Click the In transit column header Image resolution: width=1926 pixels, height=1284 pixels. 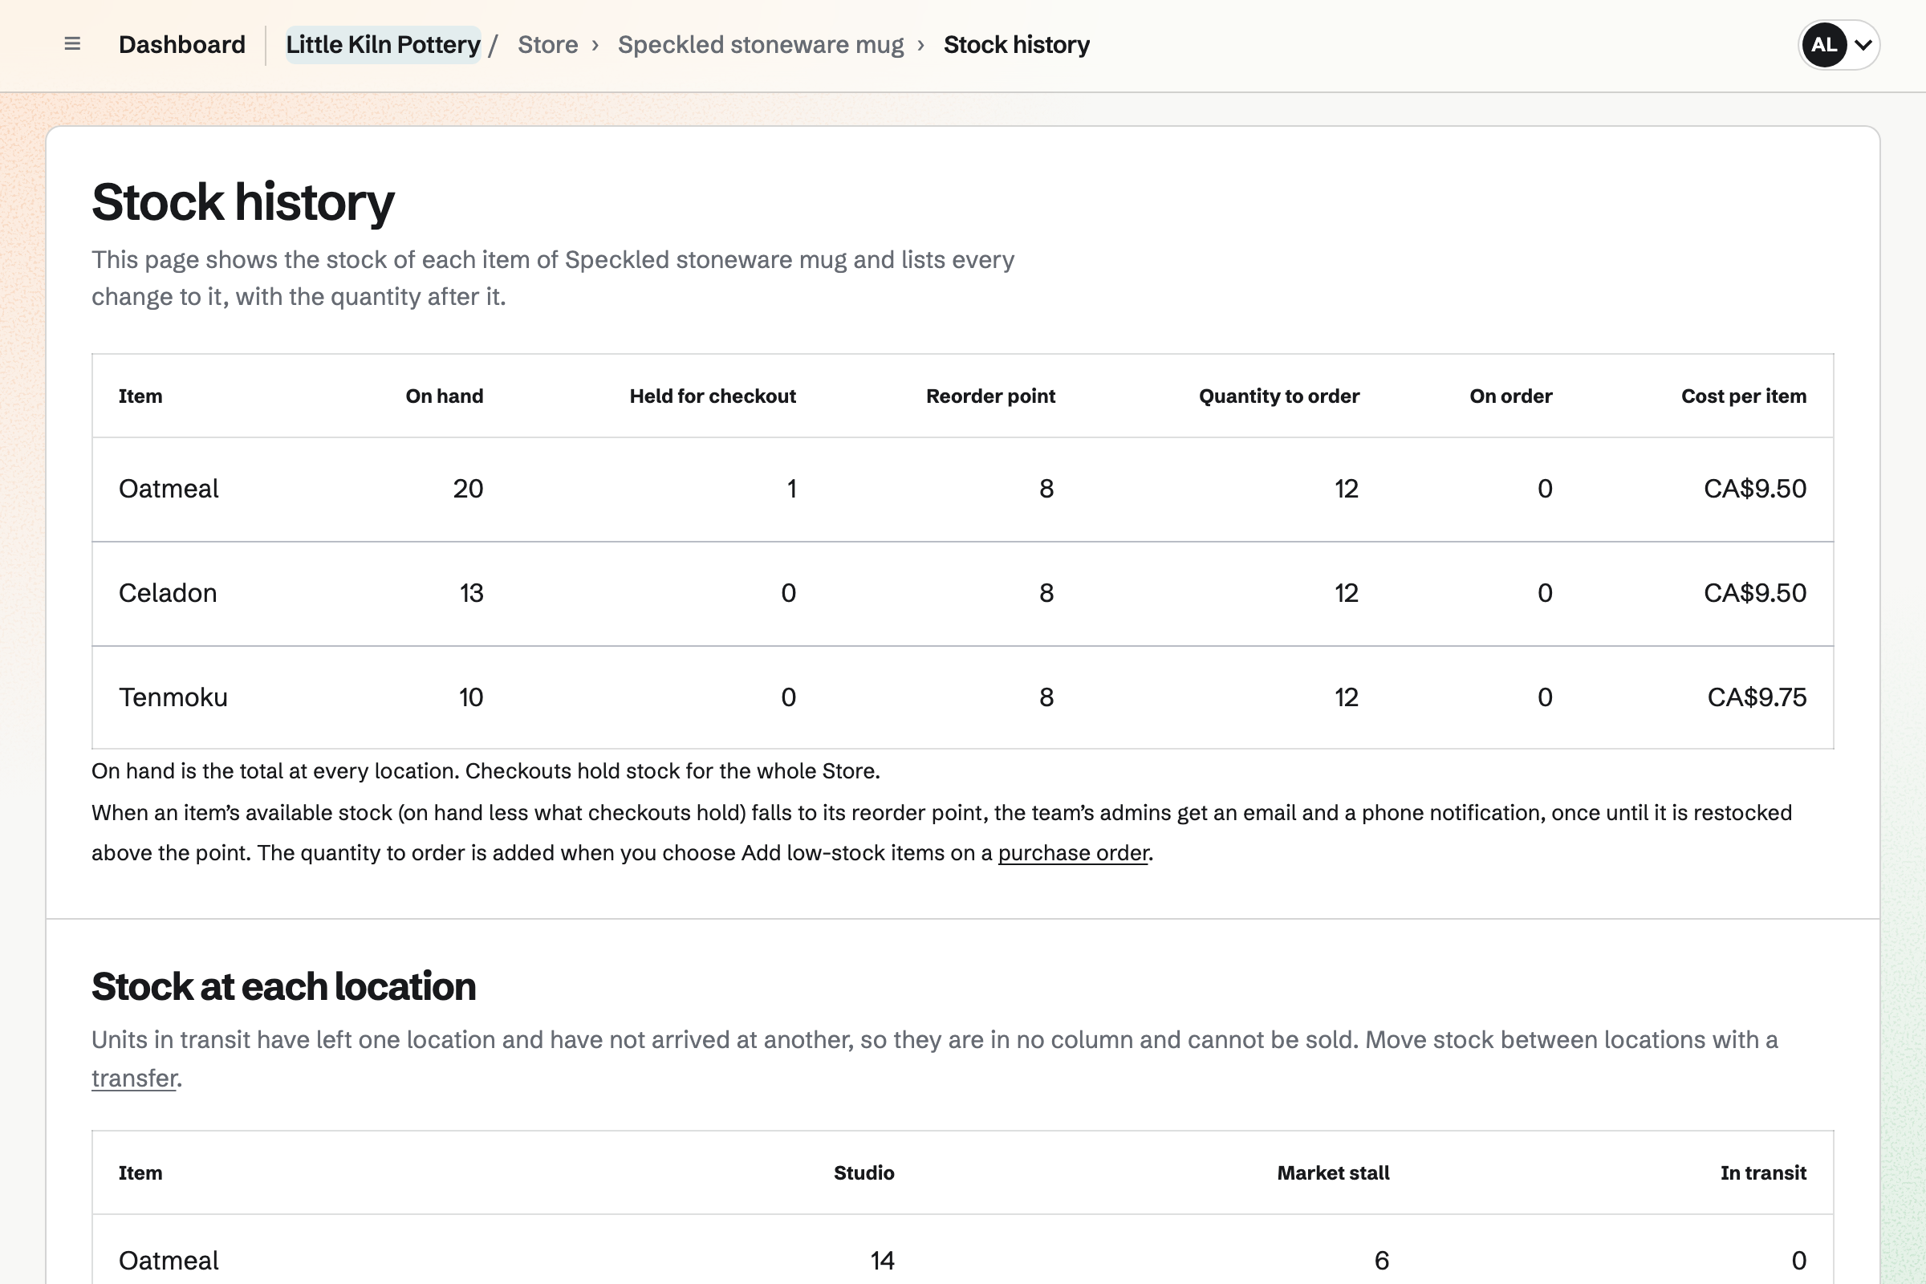click(x=1763, y=1173)
